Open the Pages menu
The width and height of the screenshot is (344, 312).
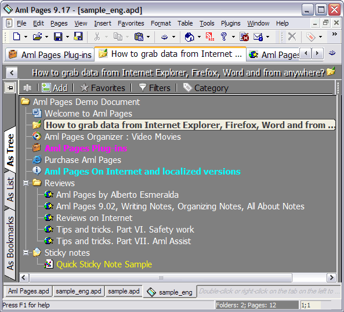(x=59, y=23)
